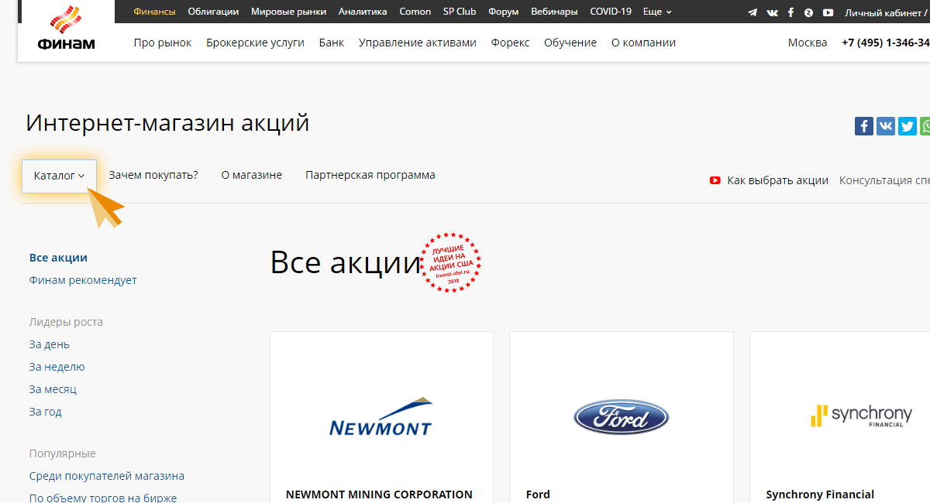
Task: Click the Ford stock card logo
Action: [621, 417]
